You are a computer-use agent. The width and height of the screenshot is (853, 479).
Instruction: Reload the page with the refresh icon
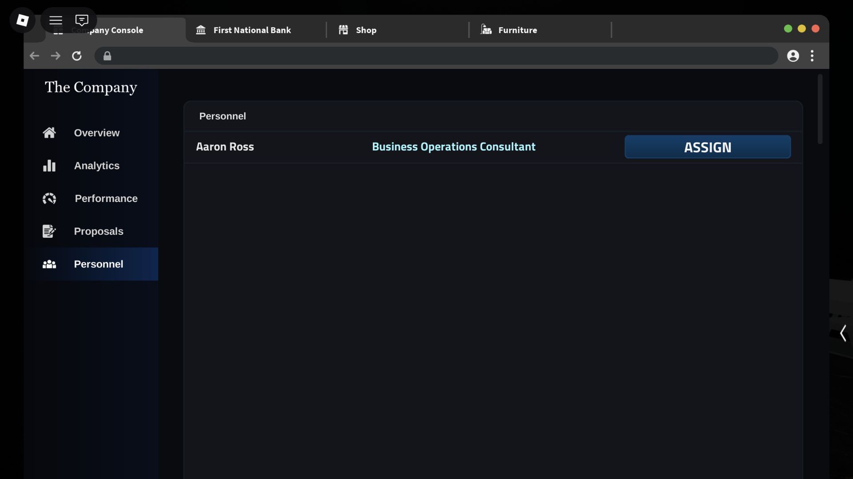77,56
